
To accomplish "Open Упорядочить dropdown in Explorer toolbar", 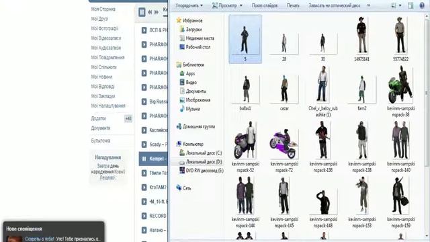I will [189, 5].
